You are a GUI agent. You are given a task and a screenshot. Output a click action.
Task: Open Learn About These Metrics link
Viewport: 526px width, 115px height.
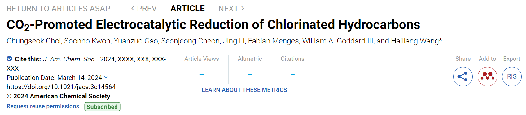click(244, 90)
